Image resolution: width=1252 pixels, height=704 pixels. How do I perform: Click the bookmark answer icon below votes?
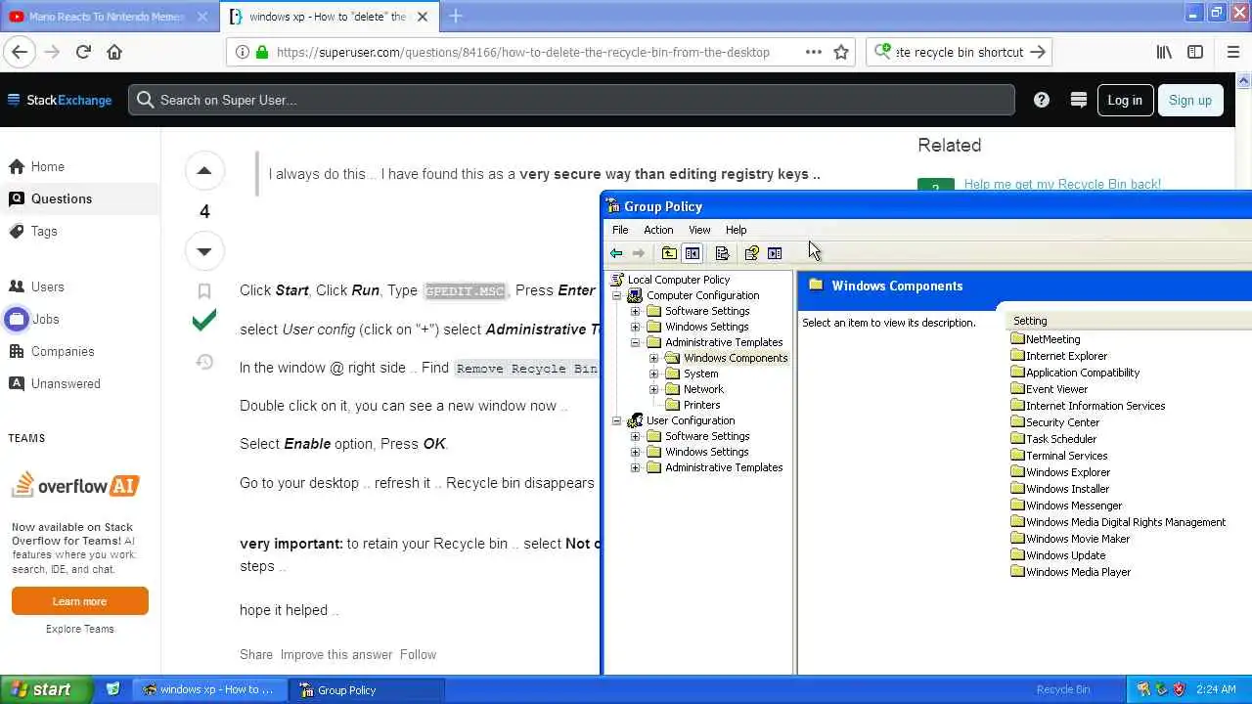[204, 291]
